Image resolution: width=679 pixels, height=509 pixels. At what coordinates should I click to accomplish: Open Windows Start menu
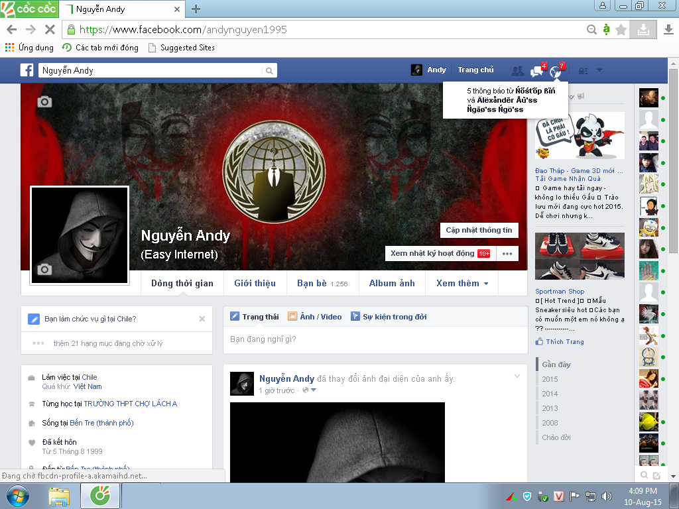click(17, 496)
